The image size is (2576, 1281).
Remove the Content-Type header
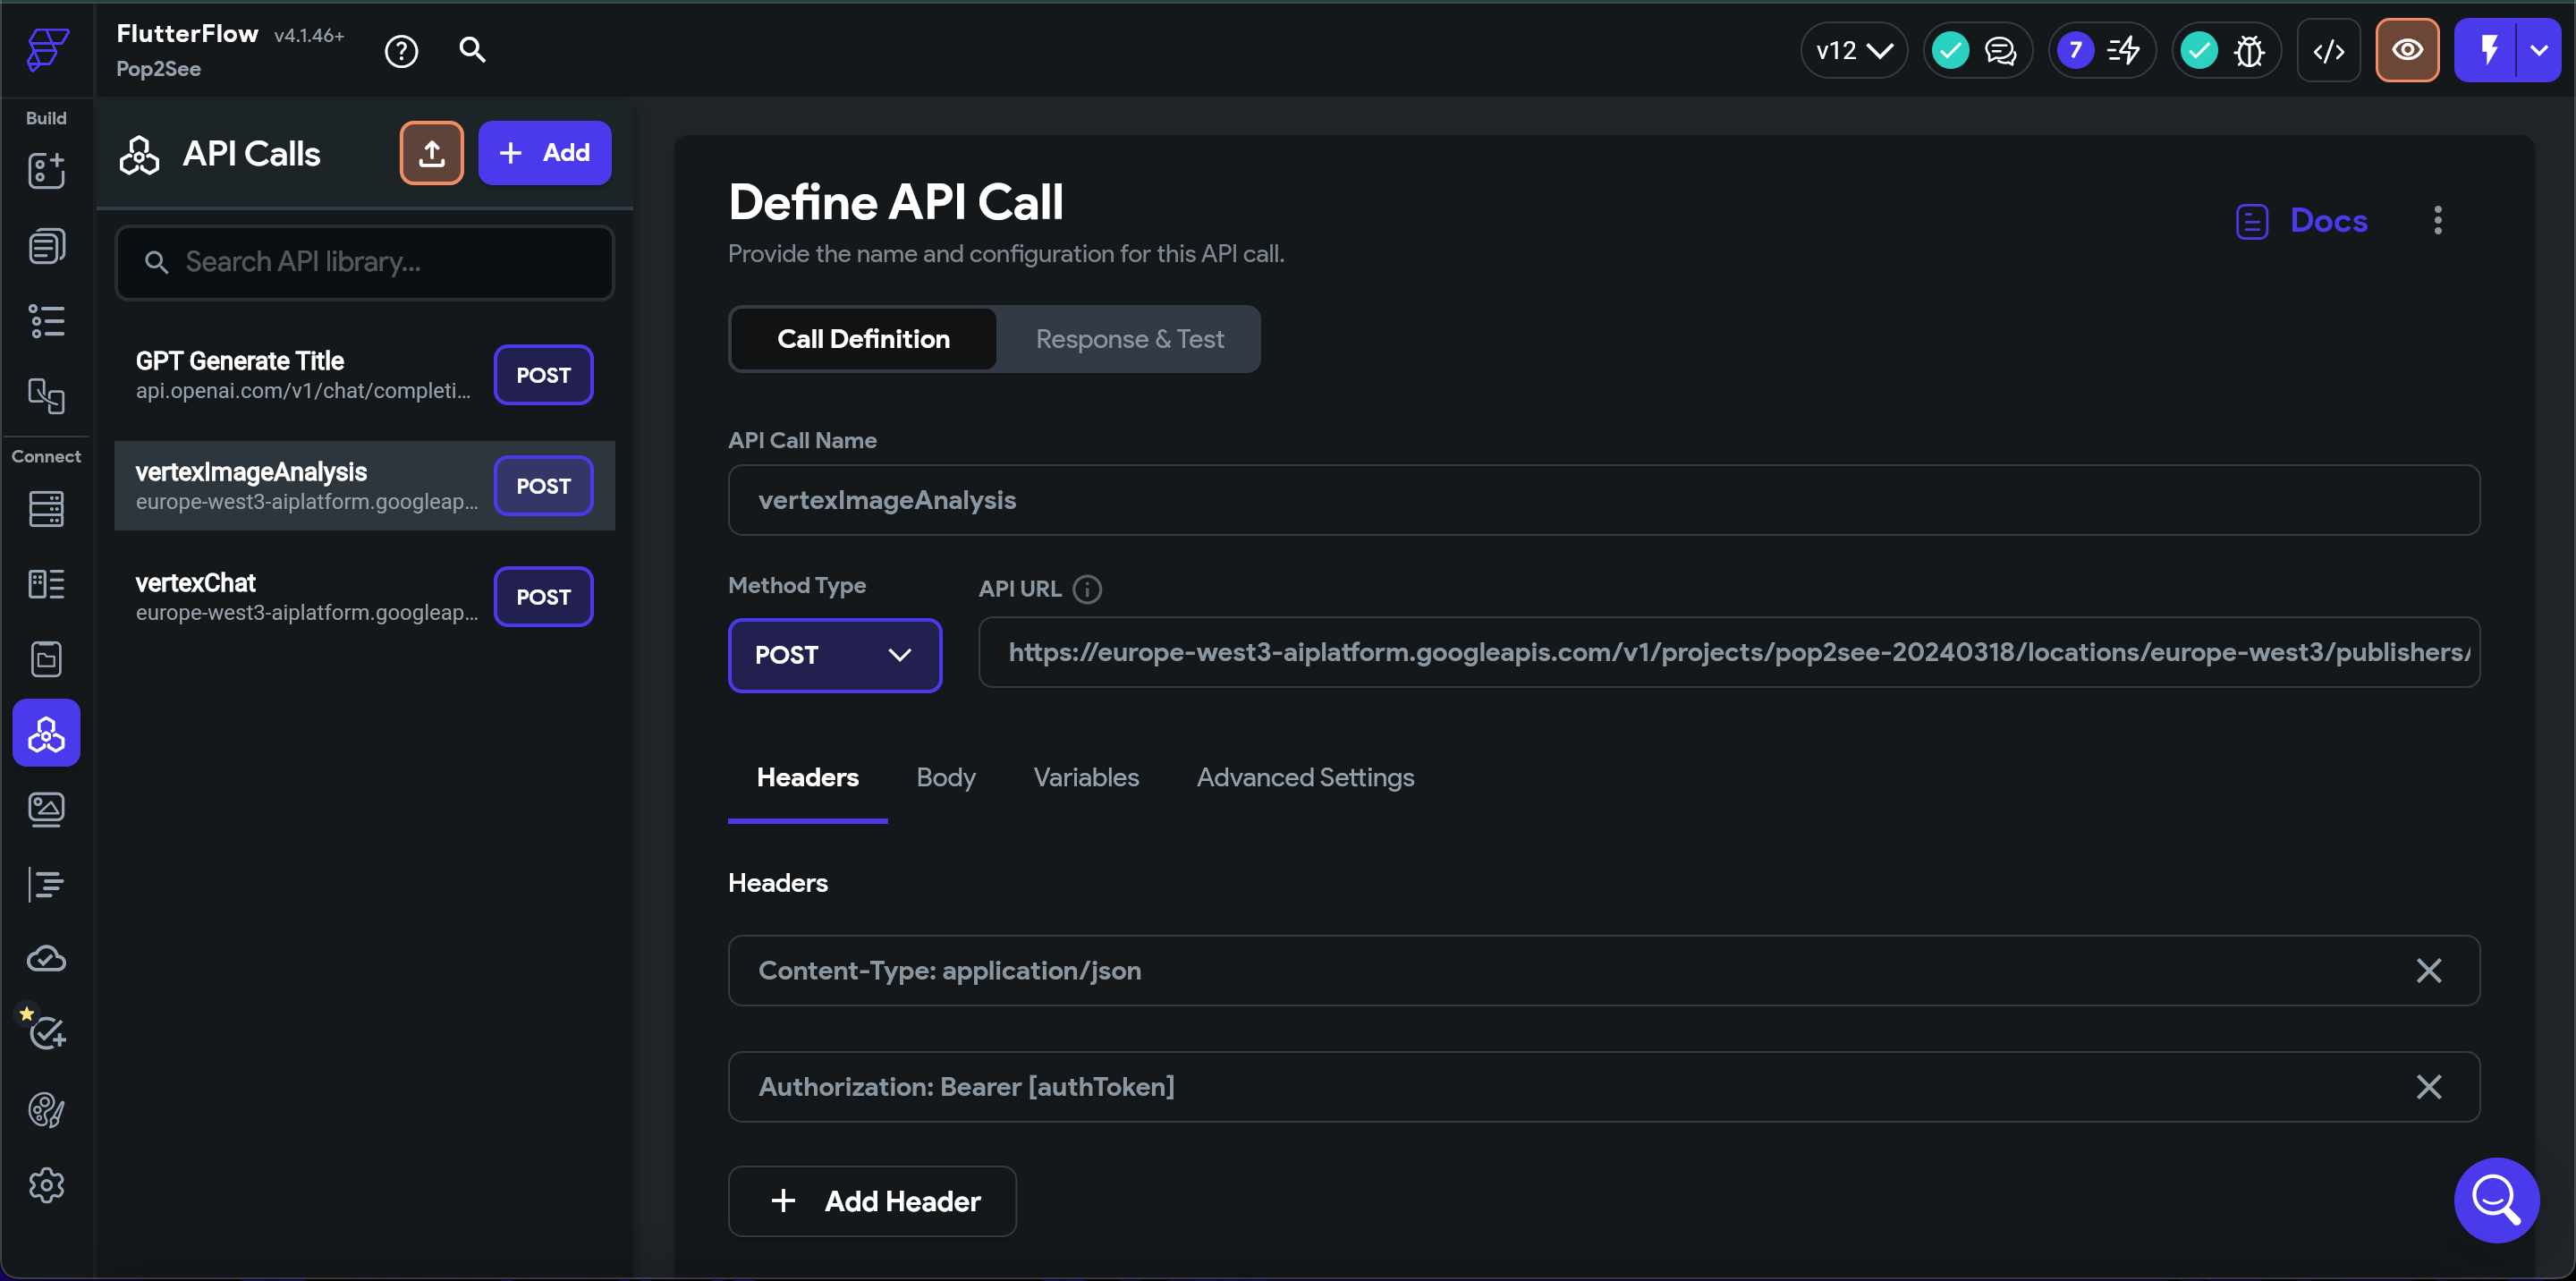pyautogui.click(x=2428, y=971)
